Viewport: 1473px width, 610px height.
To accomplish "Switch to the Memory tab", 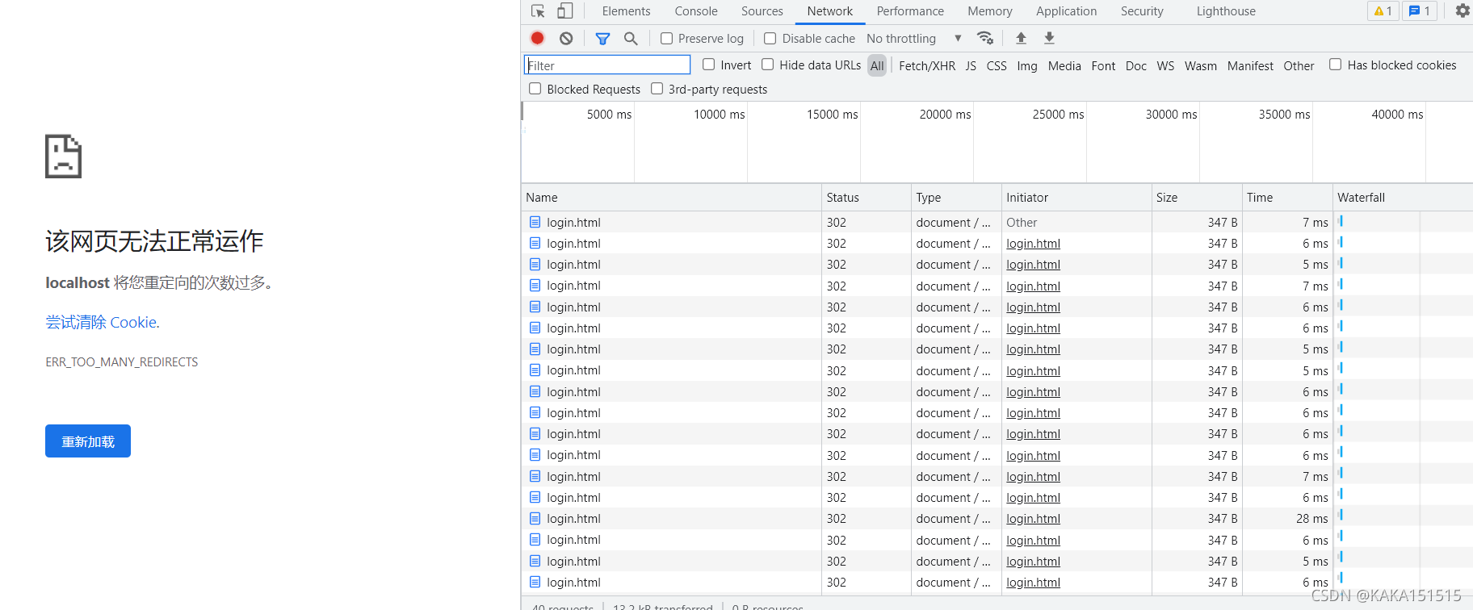I will [990, 11].
